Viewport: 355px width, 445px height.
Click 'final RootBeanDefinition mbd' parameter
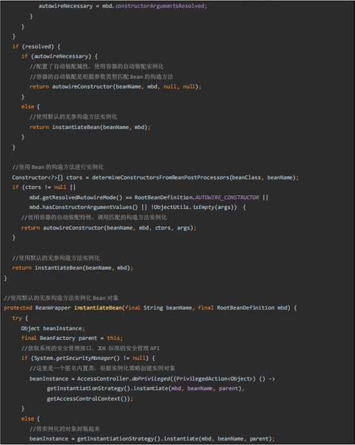(x=244, y=308)
